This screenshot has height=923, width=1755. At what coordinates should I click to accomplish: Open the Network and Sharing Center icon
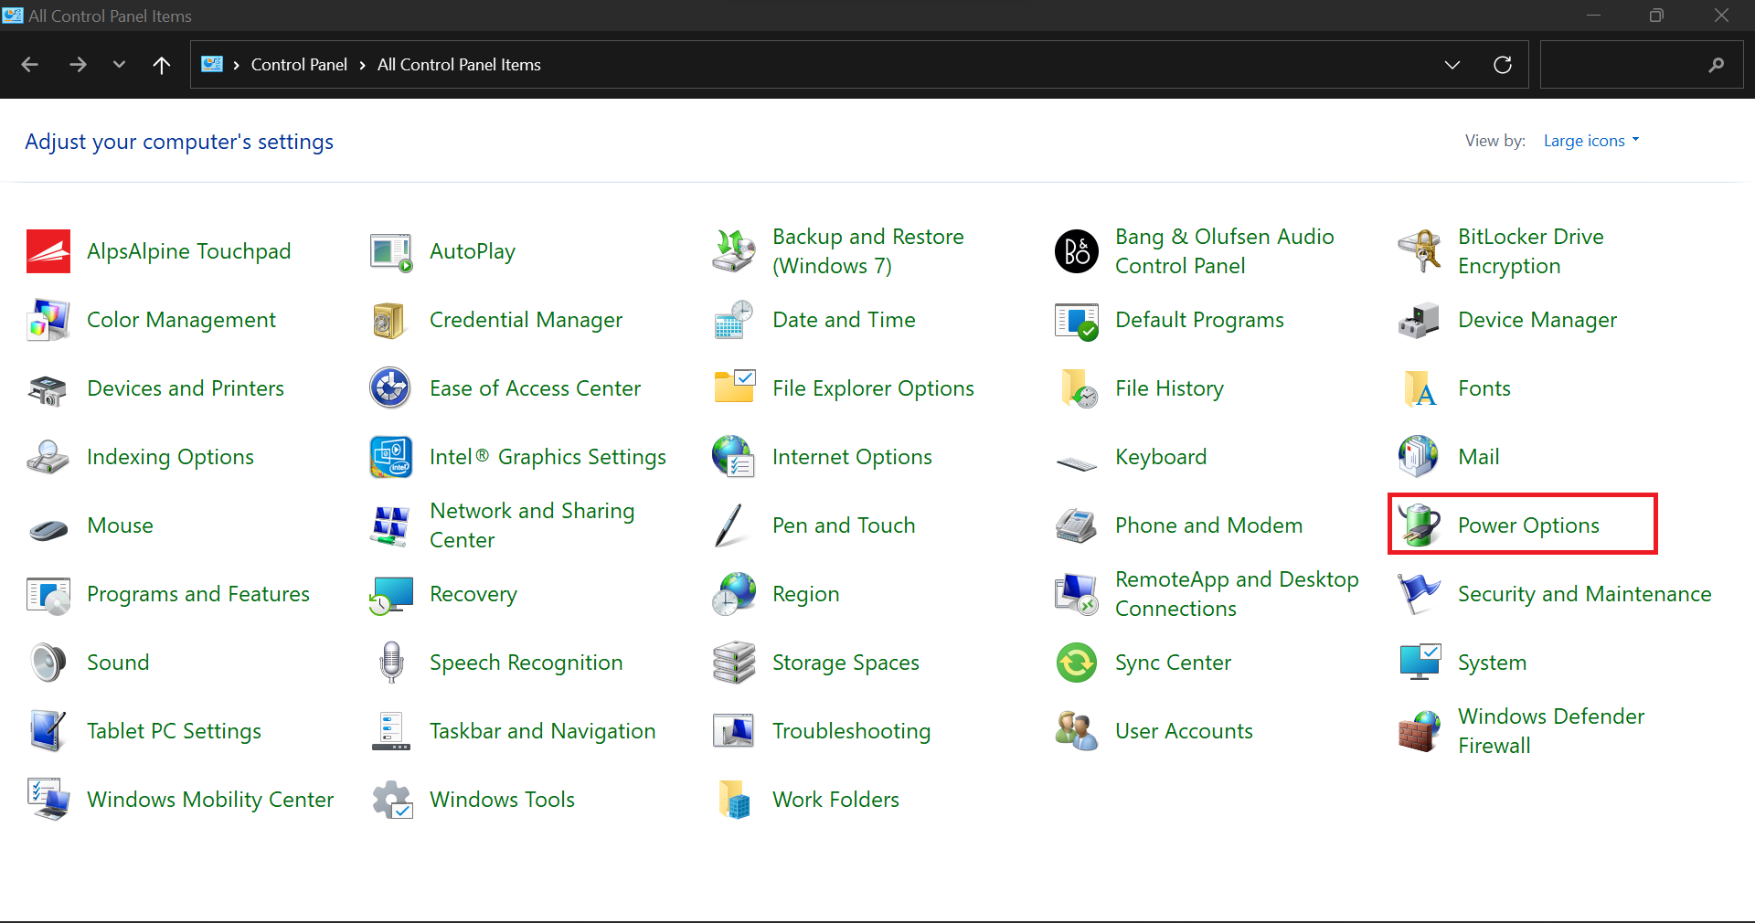[391, 525]
